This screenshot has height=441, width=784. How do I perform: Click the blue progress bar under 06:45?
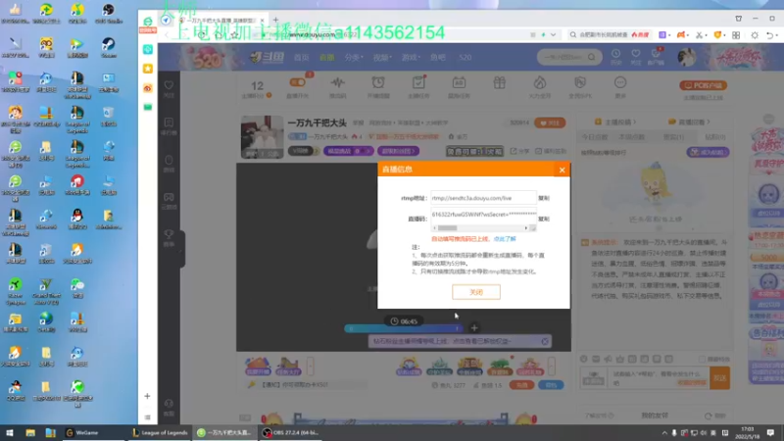(x=403, y=328)
